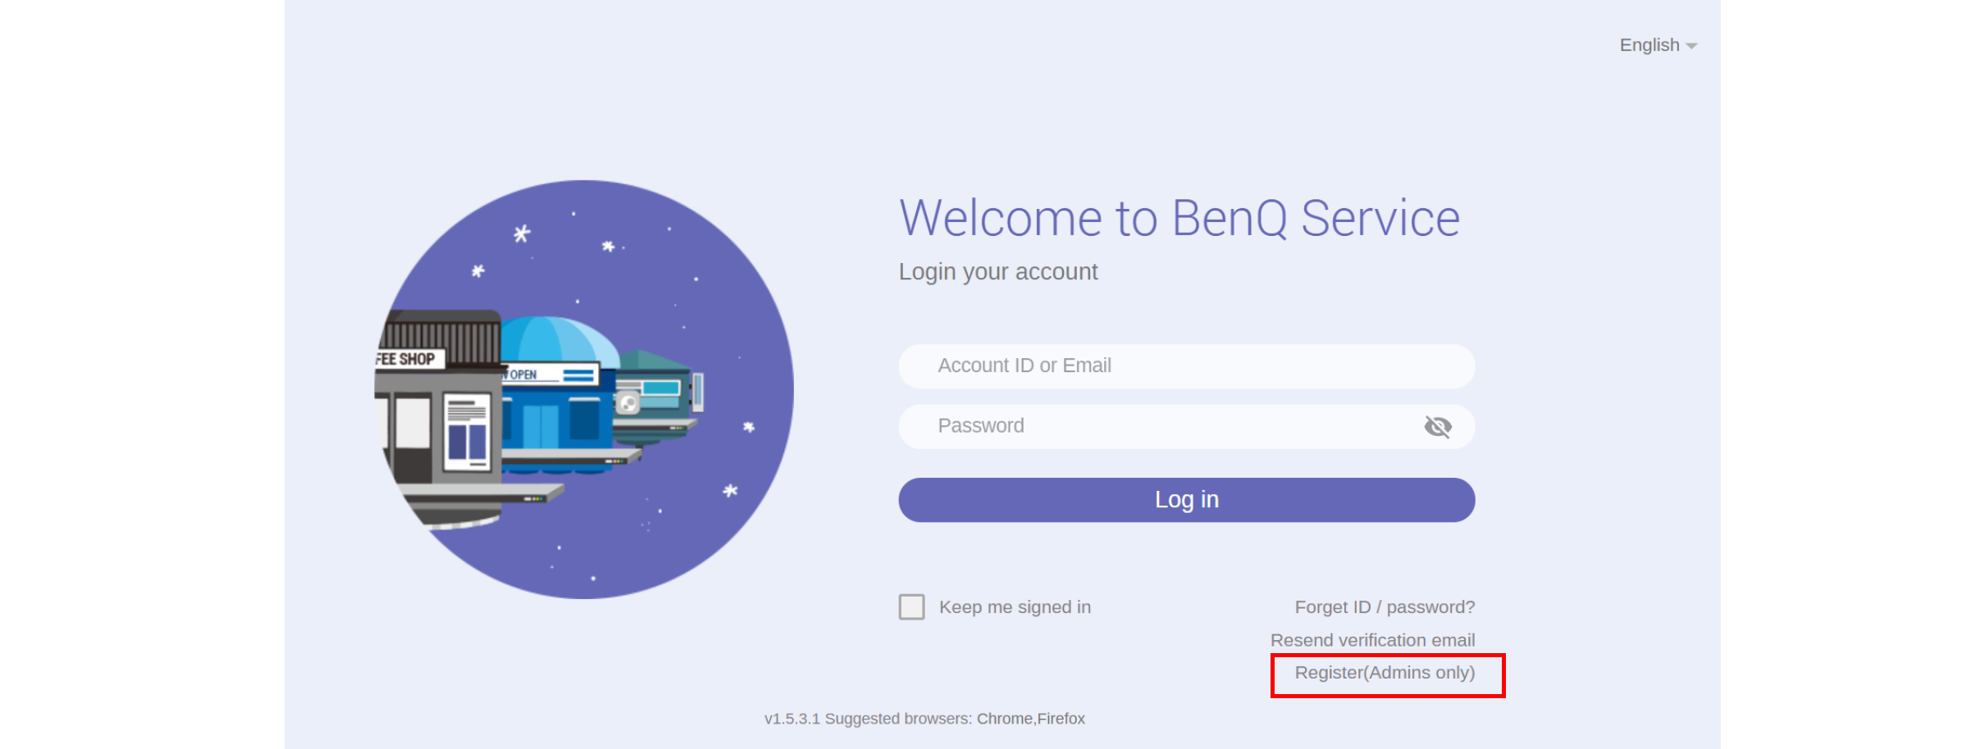The height and width of the screenshot is (749, 1980).
Task: Toggle password visibility eye icon
Action: 1437,426
